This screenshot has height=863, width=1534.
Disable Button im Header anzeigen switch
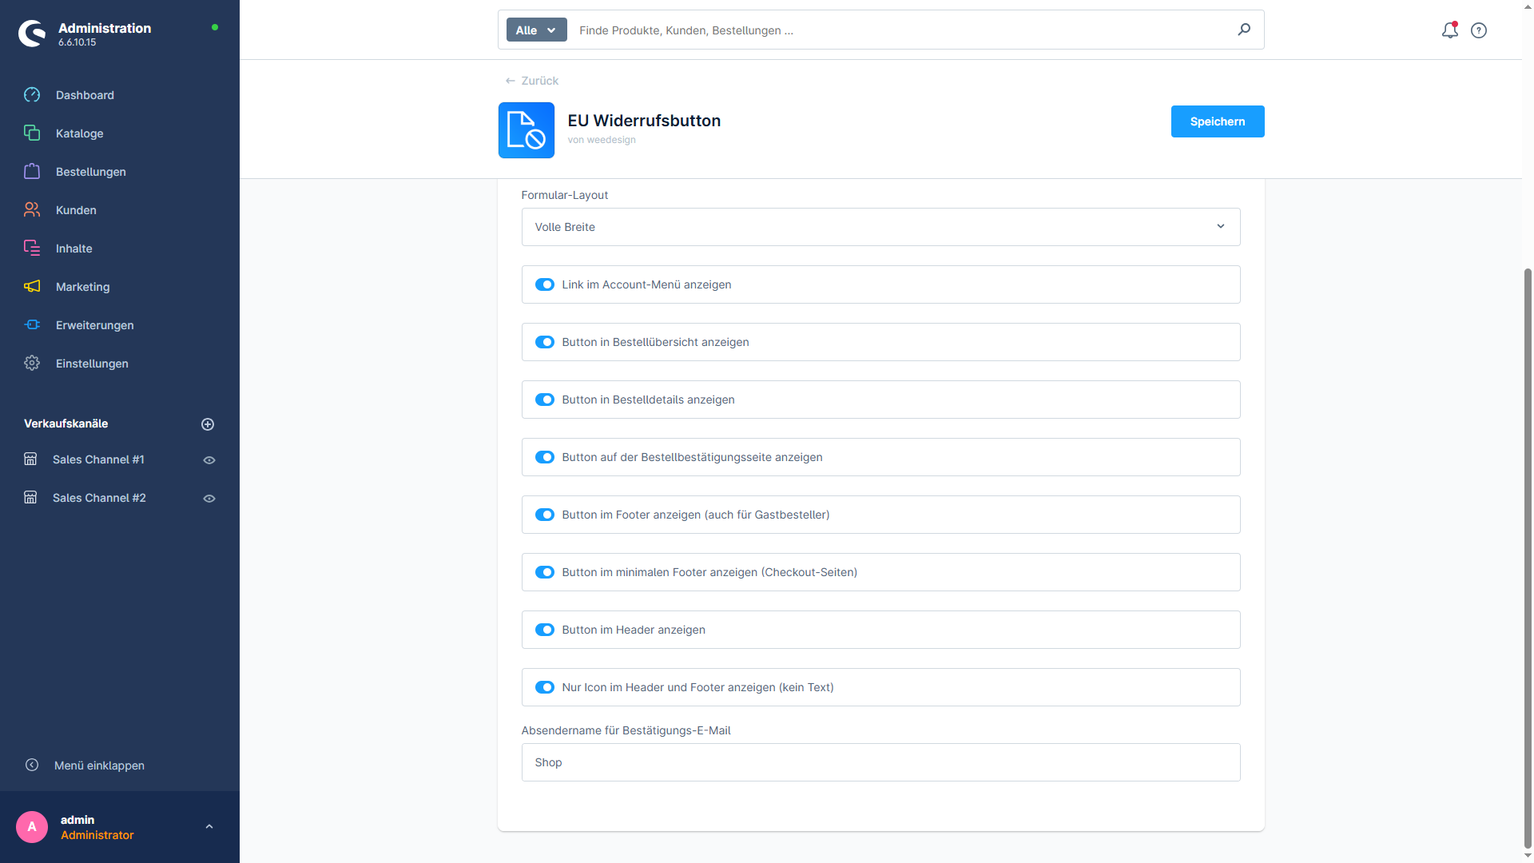[545, 630]
